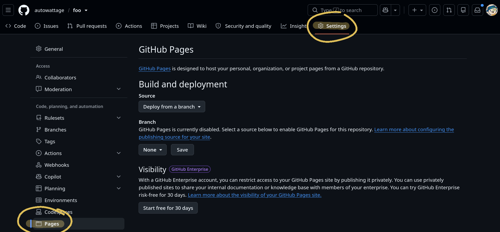The image size is (500, 232).
Task: Open link about configuring the publishing source
Action: (414, 129)
